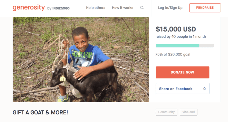Click the 75% of $20,000 goal text
The image size is (228, 122).
[x=173, y=54]
